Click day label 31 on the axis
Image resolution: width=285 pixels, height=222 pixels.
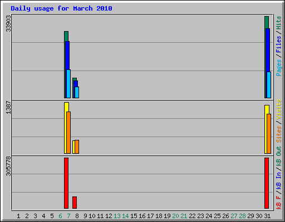[x=267, y=216]
